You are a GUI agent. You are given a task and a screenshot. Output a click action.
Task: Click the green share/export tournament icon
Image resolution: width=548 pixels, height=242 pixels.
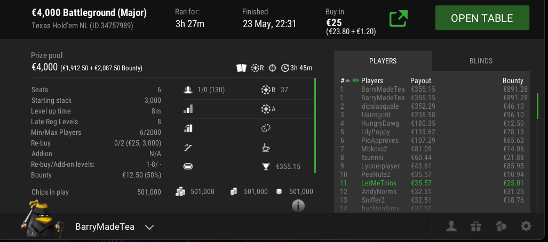399,19
